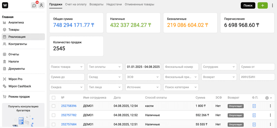Open the Склад dropdown filter
This screenshot has height=128, width=277.
click(x=105, y=77)
